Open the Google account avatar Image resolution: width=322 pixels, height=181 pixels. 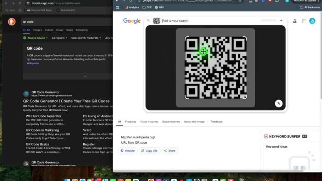[312, 21]
